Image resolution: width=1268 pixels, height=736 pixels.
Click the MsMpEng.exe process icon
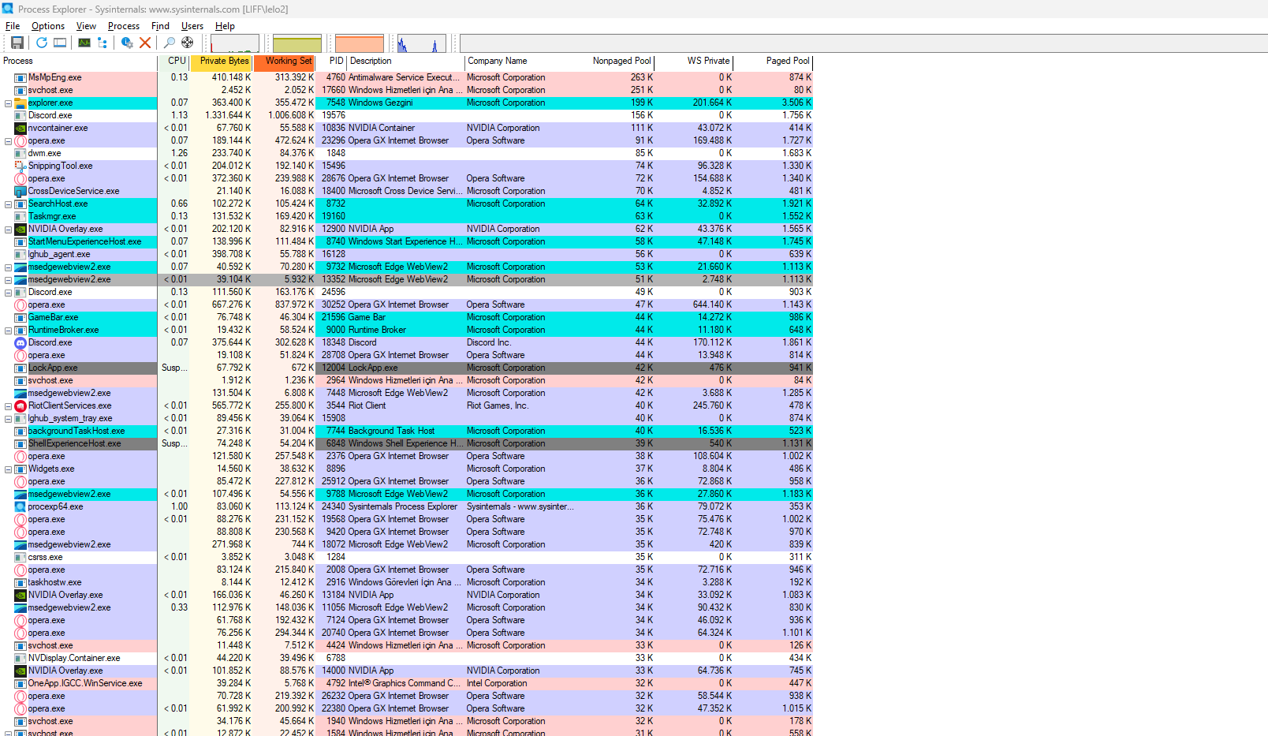(21, 77)
